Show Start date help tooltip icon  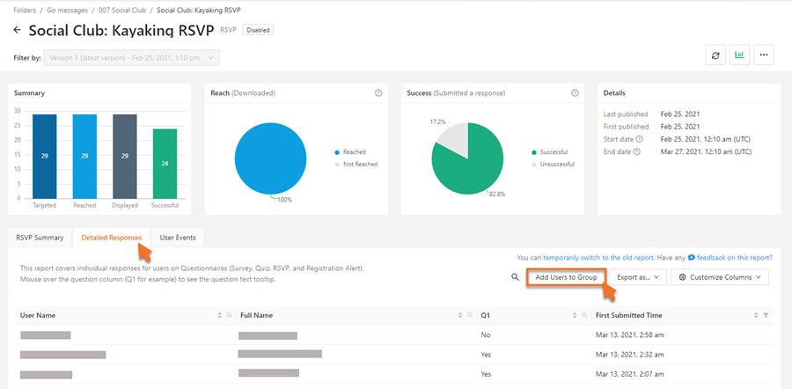pyautogui.click(x=640, y=139)
